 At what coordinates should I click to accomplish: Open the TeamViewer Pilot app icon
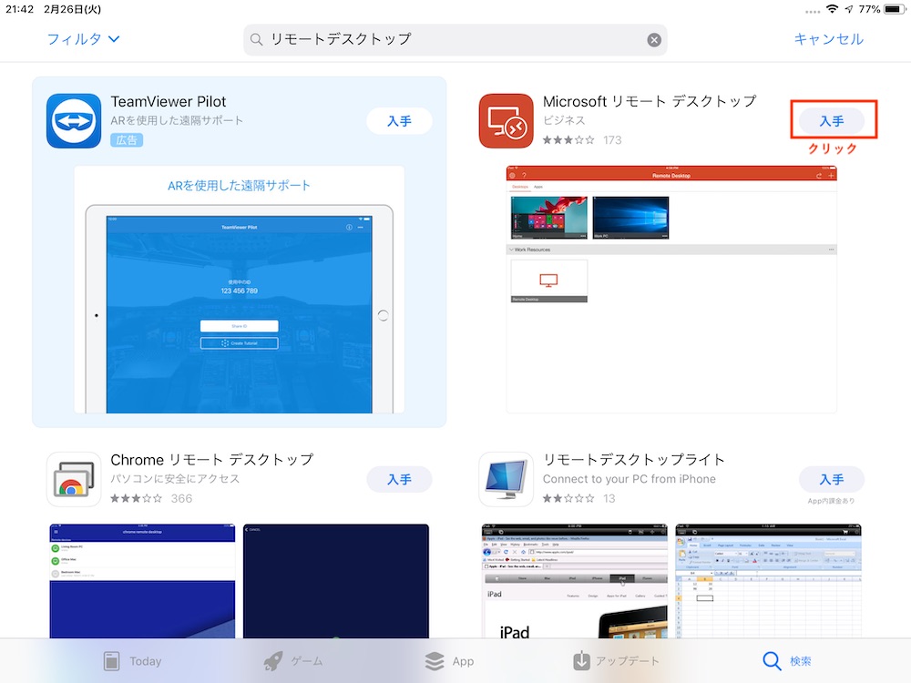74,121
